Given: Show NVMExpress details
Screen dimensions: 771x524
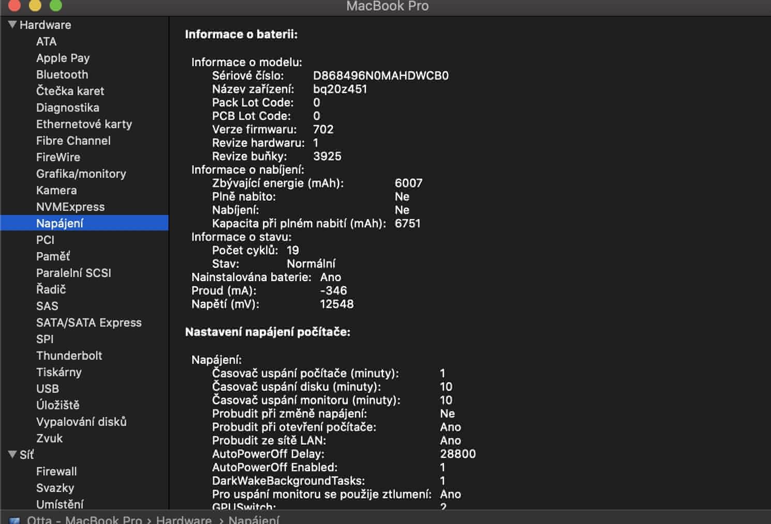Looking at the screenshot, I should click(70, 207).
